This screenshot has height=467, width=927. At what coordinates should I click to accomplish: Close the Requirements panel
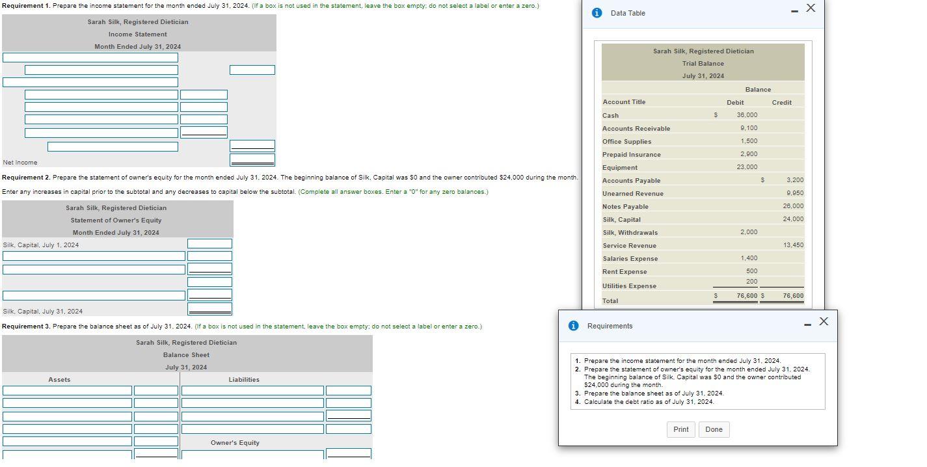click(x=824, y=320)
